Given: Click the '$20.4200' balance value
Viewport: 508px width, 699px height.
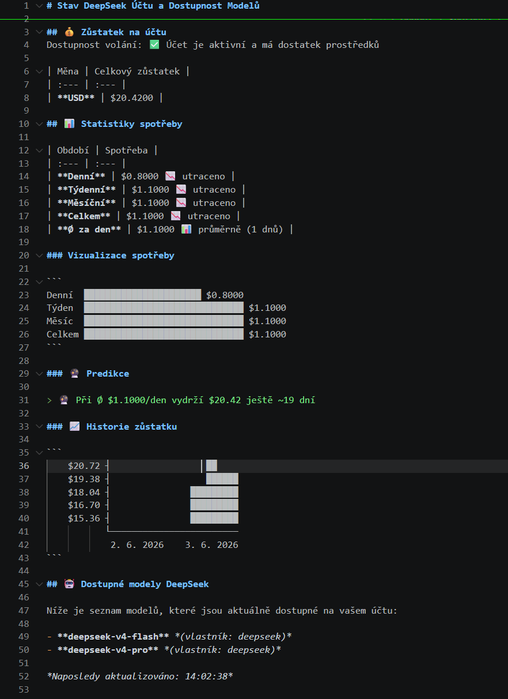Looking at the screenshot, I should click(x=132, y=98).
